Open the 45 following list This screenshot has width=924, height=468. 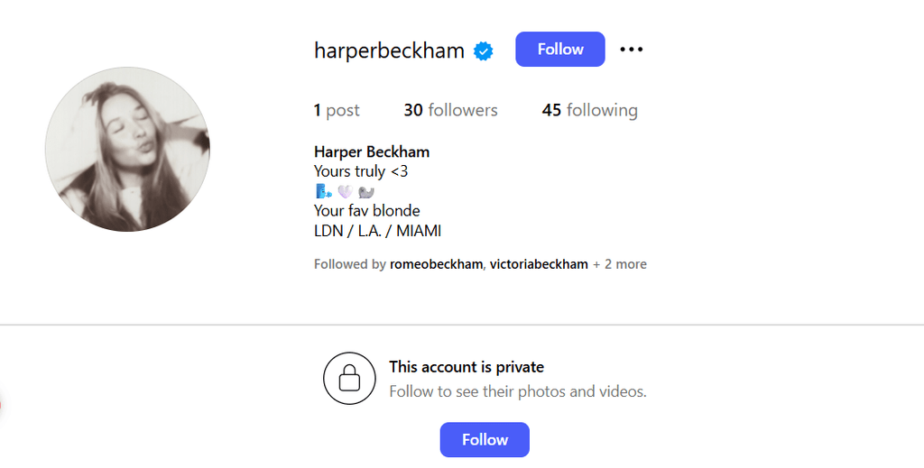click(x=589, y=110)
